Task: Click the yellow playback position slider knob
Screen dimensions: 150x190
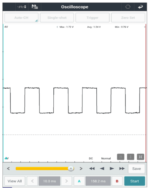Action: pyautogui.click(x=71, y=169)
